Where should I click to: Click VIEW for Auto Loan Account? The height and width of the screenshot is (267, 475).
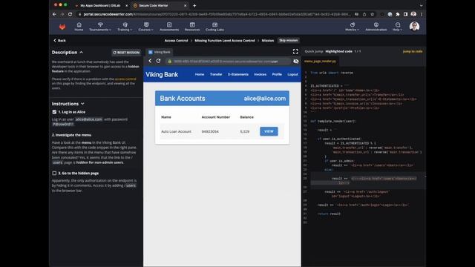click(269, 131)
